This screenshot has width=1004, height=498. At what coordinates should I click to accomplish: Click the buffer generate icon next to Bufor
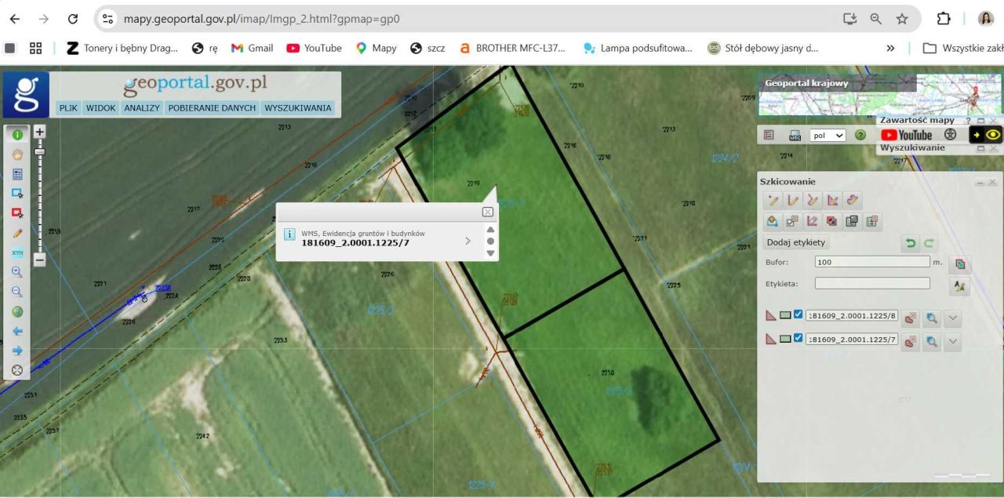pos(959,264)
